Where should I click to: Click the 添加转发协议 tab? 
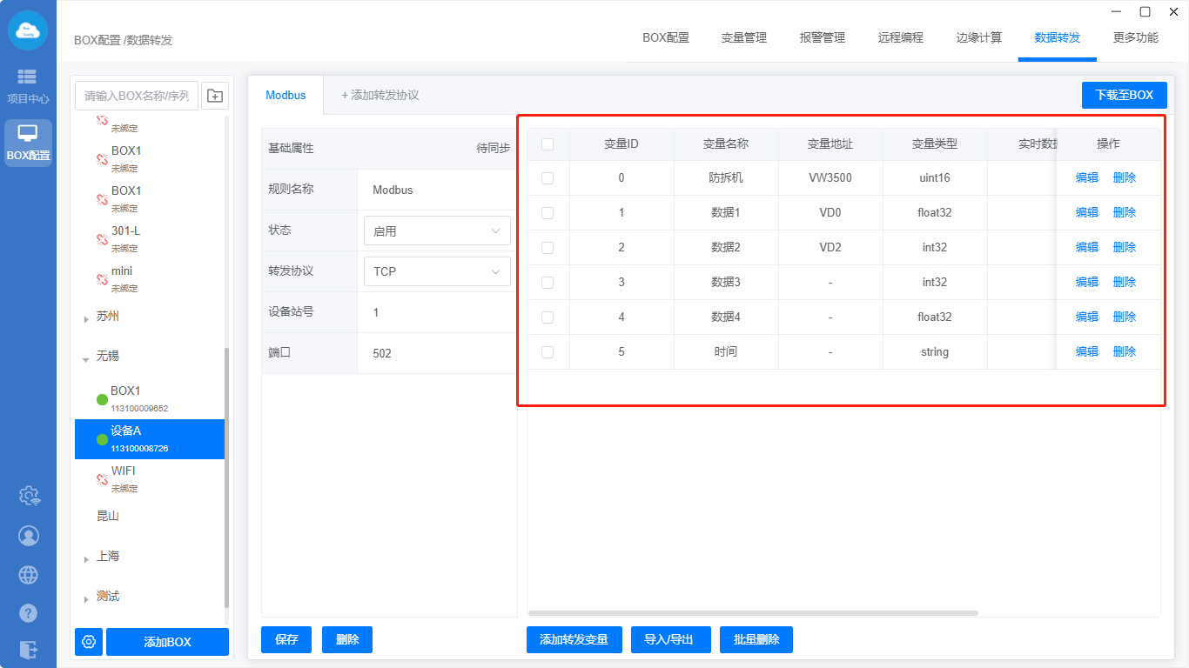[380, 95]
